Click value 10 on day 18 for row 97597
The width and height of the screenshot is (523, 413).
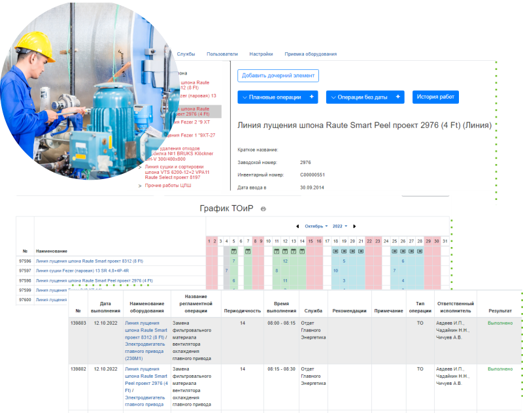(x=336, y=271)
